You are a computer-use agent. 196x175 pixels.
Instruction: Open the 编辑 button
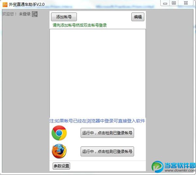(x=138, y=17)
